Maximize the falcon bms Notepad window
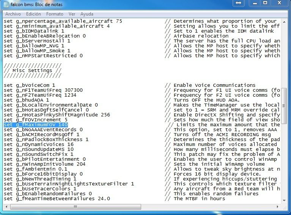The image size is (291, 215). coord(265,3)
